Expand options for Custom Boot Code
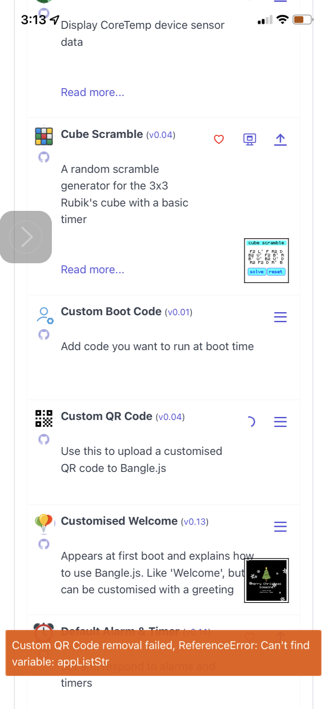This screenshot has height=709, width=327. click(x=280, y=317)
